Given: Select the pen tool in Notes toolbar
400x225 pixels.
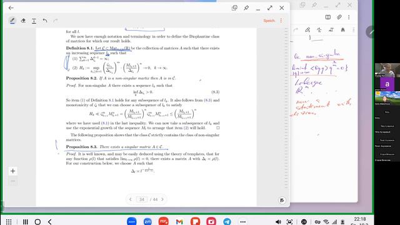Looking at the screenshot, I should pyautogui.click(x=307, y=30).
